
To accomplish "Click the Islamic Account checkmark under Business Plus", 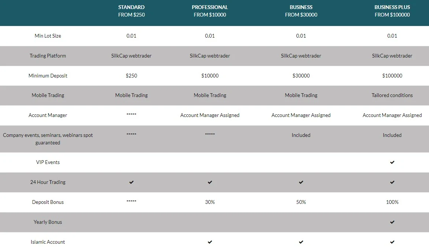I will tap(392, 242).
